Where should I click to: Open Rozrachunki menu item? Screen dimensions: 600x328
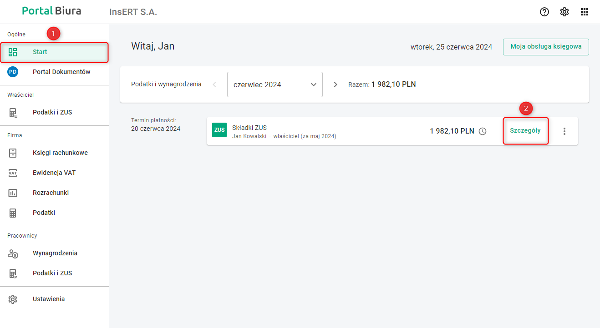55,193
